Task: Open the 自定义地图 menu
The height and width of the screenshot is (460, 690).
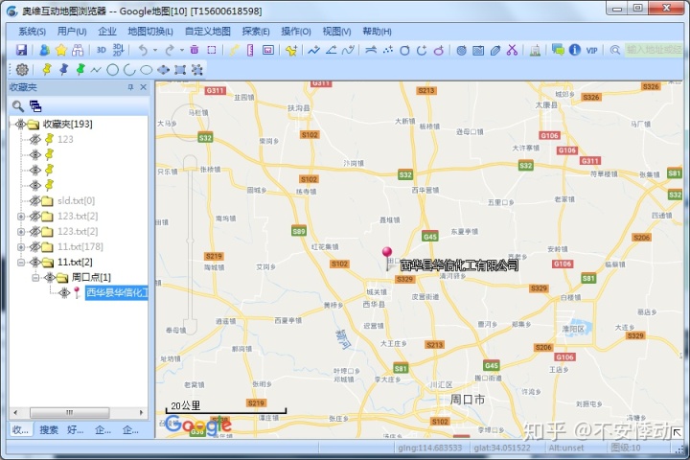Action: [x=207, y=32]
